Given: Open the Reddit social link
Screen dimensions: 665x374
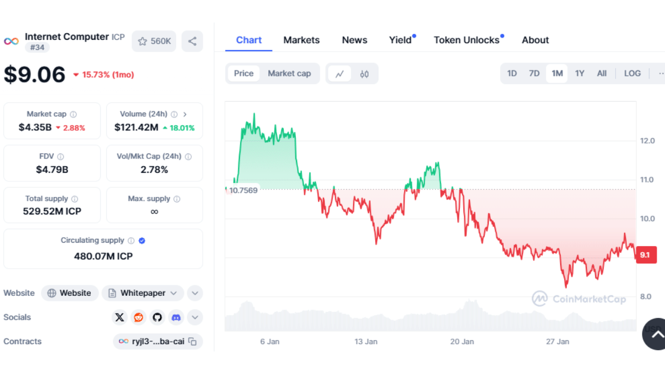Looking at the screenshot, I should (x=139, y=317).
